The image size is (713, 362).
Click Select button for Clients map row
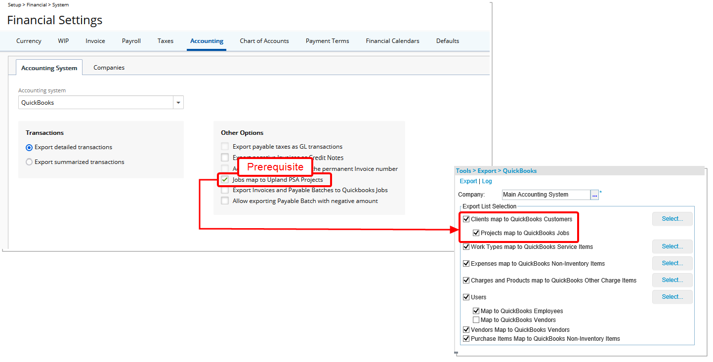672,219
